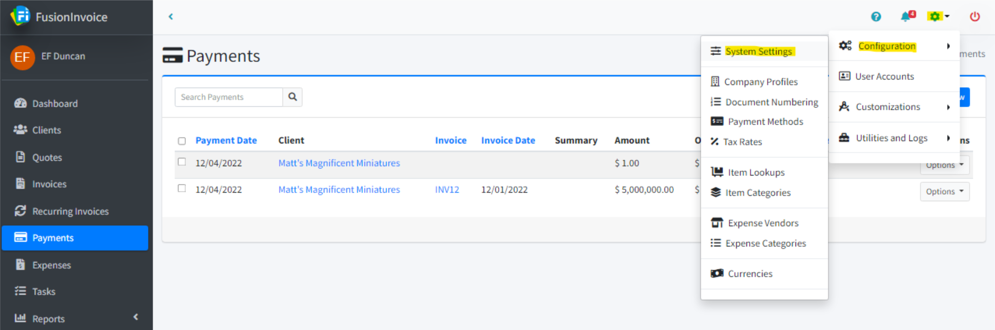The height and width of the screenshot is (330, 995).
Task: Check the INV12 payment row checkbox
Action: (182, 189)
